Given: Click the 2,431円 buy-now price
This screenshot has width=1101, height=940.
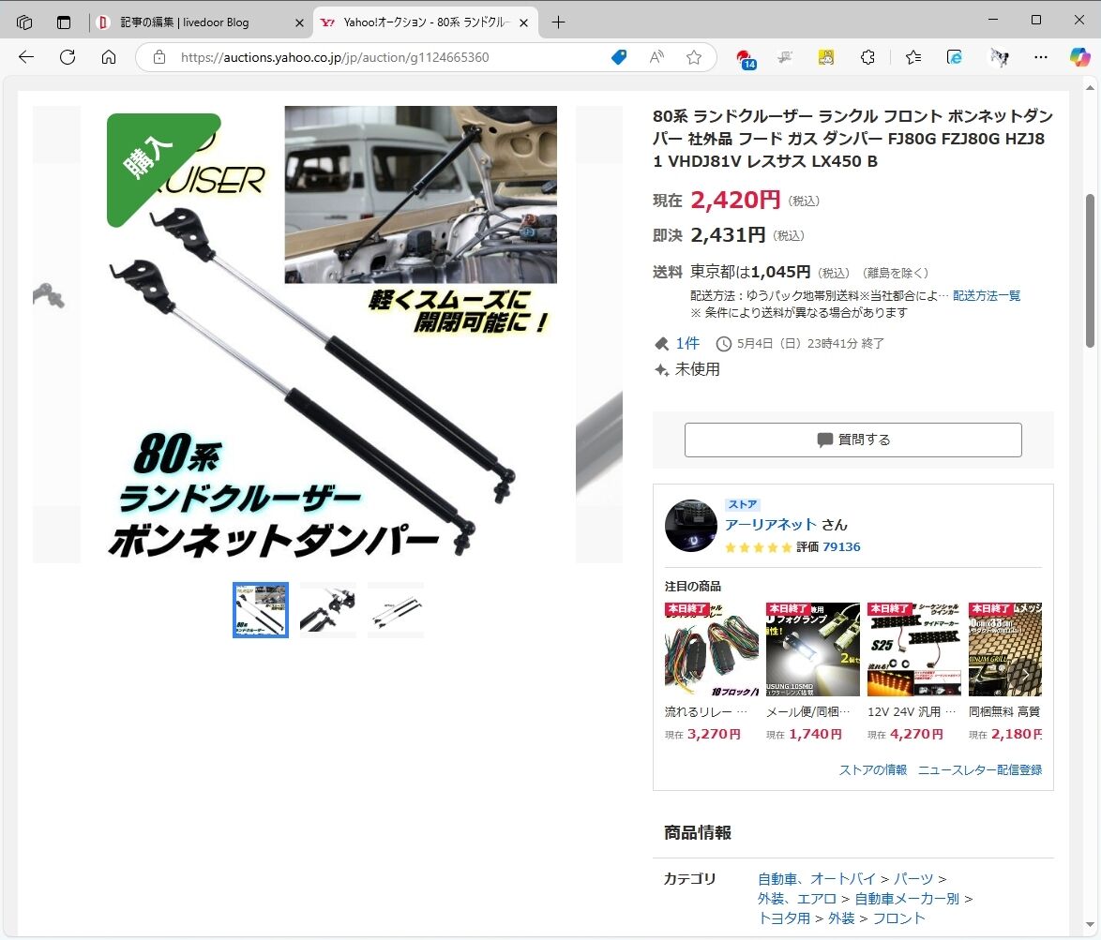Looking at the screenshot, I should 728,235.
